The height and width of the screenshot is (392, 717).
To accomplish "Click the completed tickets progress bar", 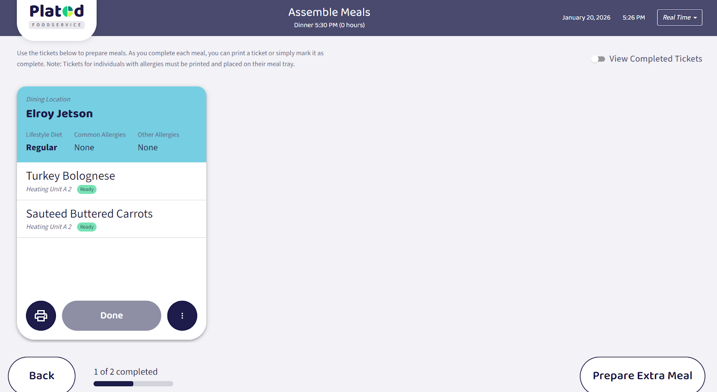I will click(x=133, y=383).
